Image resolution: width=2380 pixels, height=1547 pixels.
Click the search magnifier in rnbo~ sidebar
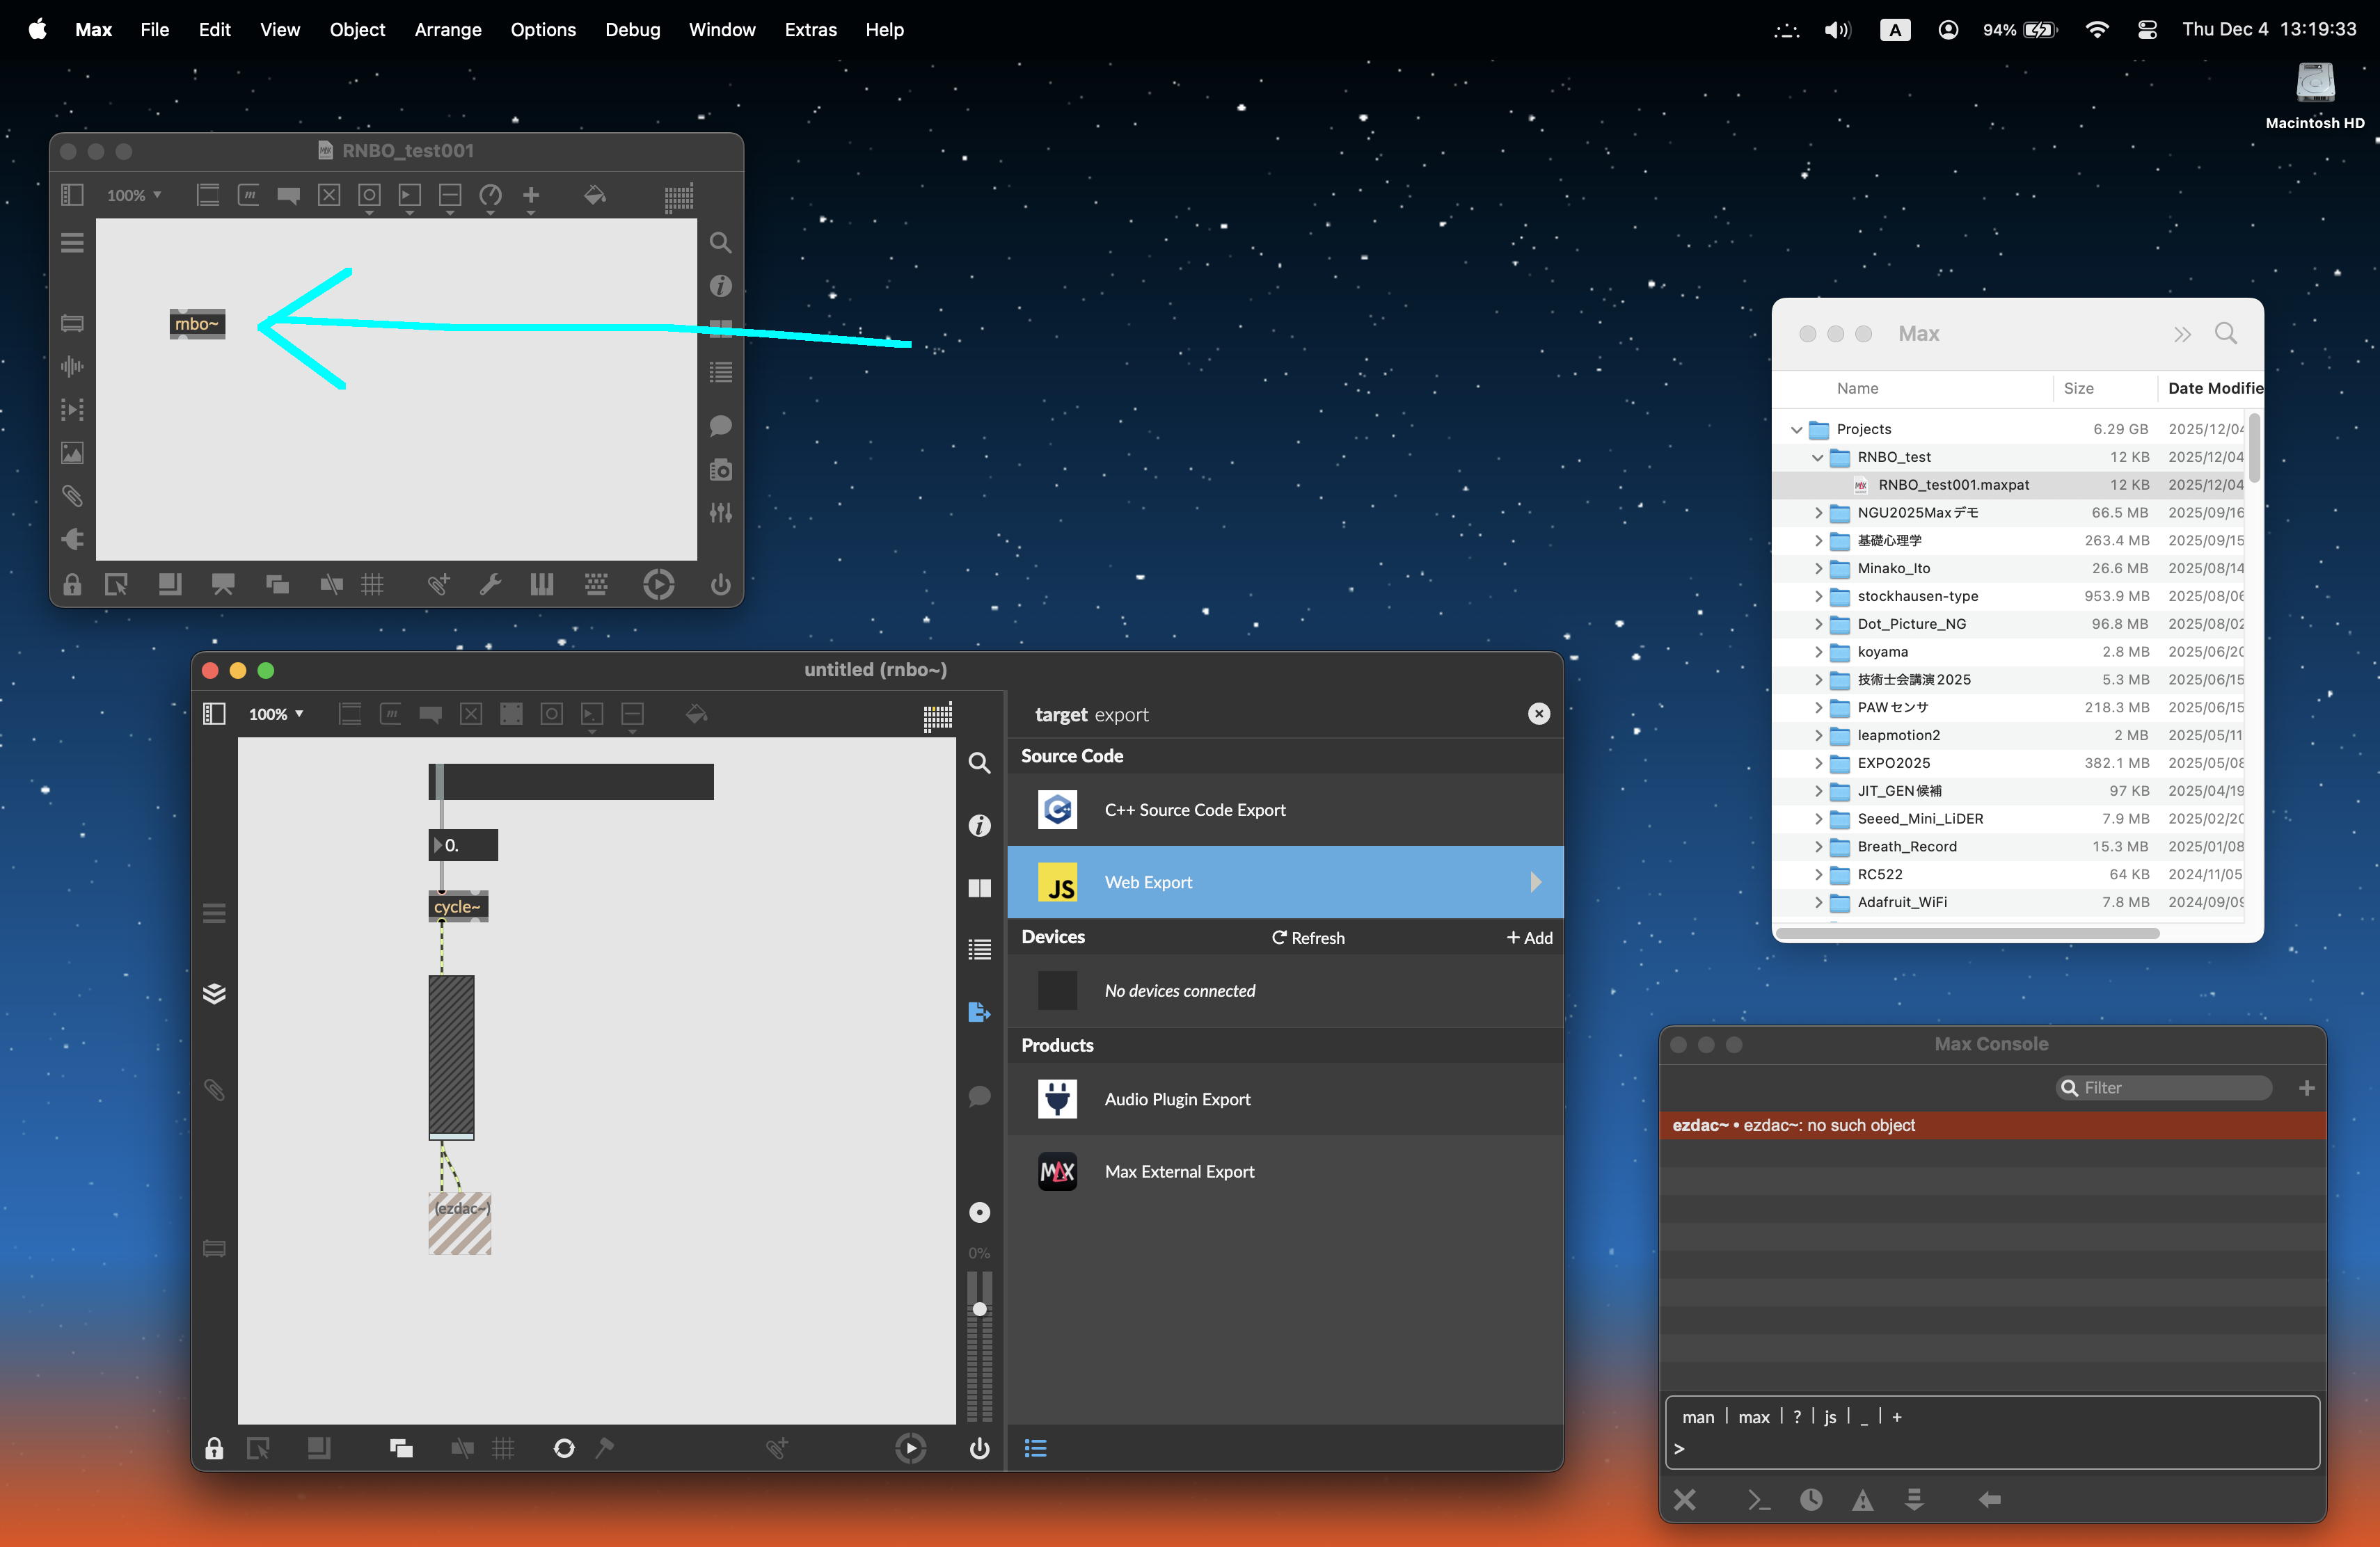click(x=979, y=764)
